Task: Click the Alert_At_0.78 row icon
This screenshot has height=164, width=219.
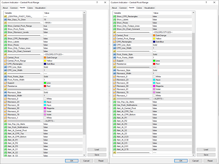Action: pyautogui.click(x=115, y=149)
